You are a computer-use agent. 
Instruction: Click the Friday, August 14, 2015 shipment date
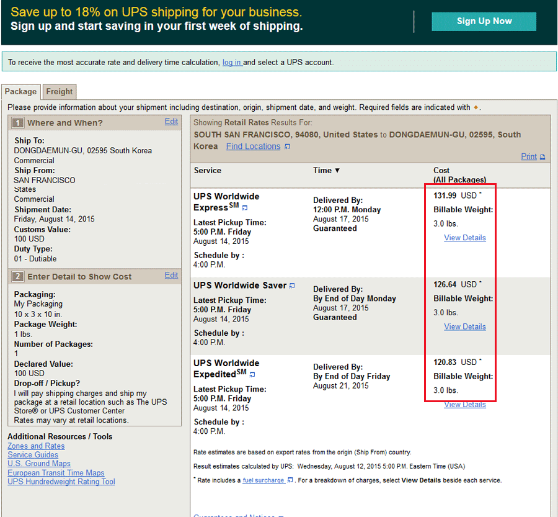[54, 219]
